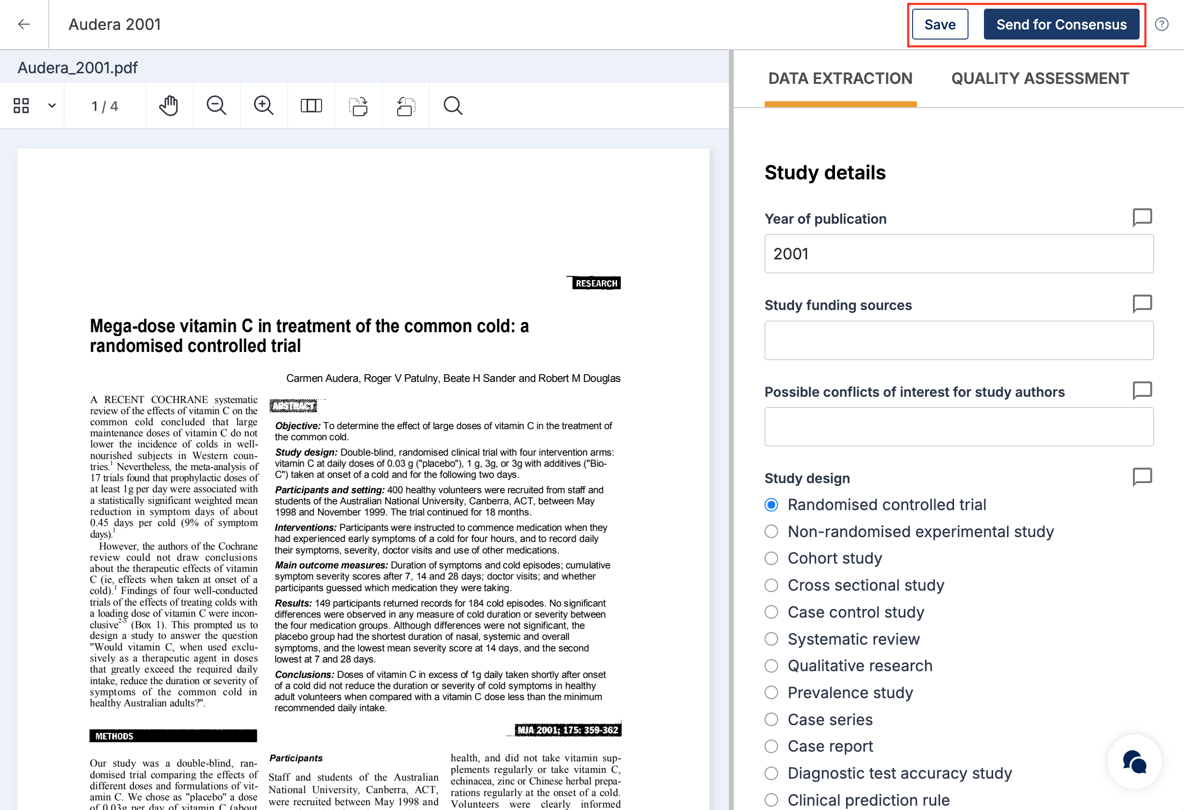This screenshot has width=1184, height=810.
Task: Click the PDF article title heading
Action: pyautogui.click(x=309, y=336)
